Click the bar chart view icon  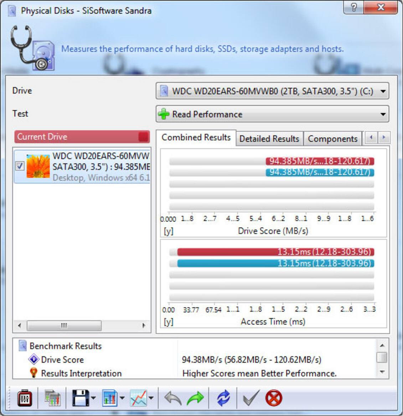point(110,398)
